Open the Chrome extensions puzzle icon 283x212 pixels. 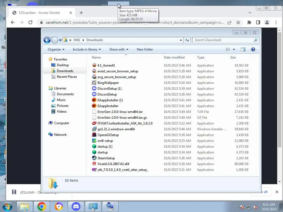(249, 22)
